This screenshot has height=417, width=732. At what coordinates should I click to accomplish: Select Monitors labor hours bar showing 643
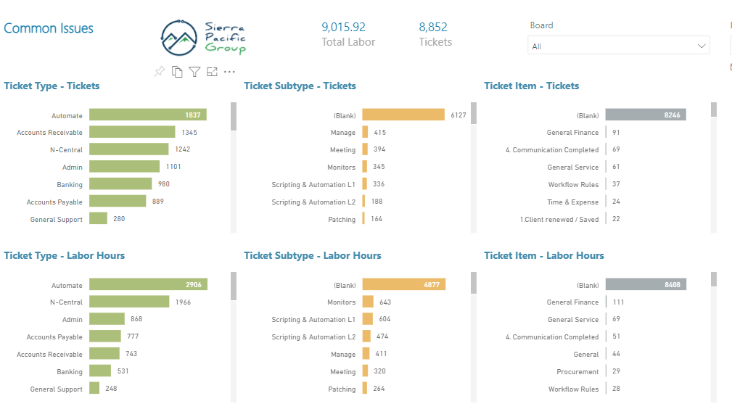coord(368,302)
